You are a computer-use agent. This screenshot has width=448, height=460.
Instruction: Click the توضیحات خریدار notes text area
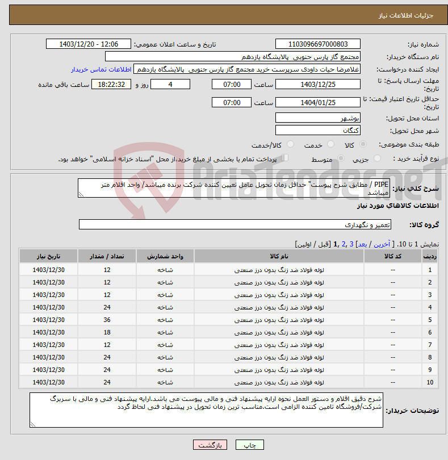pyautogui.click(x=206, y=410)
